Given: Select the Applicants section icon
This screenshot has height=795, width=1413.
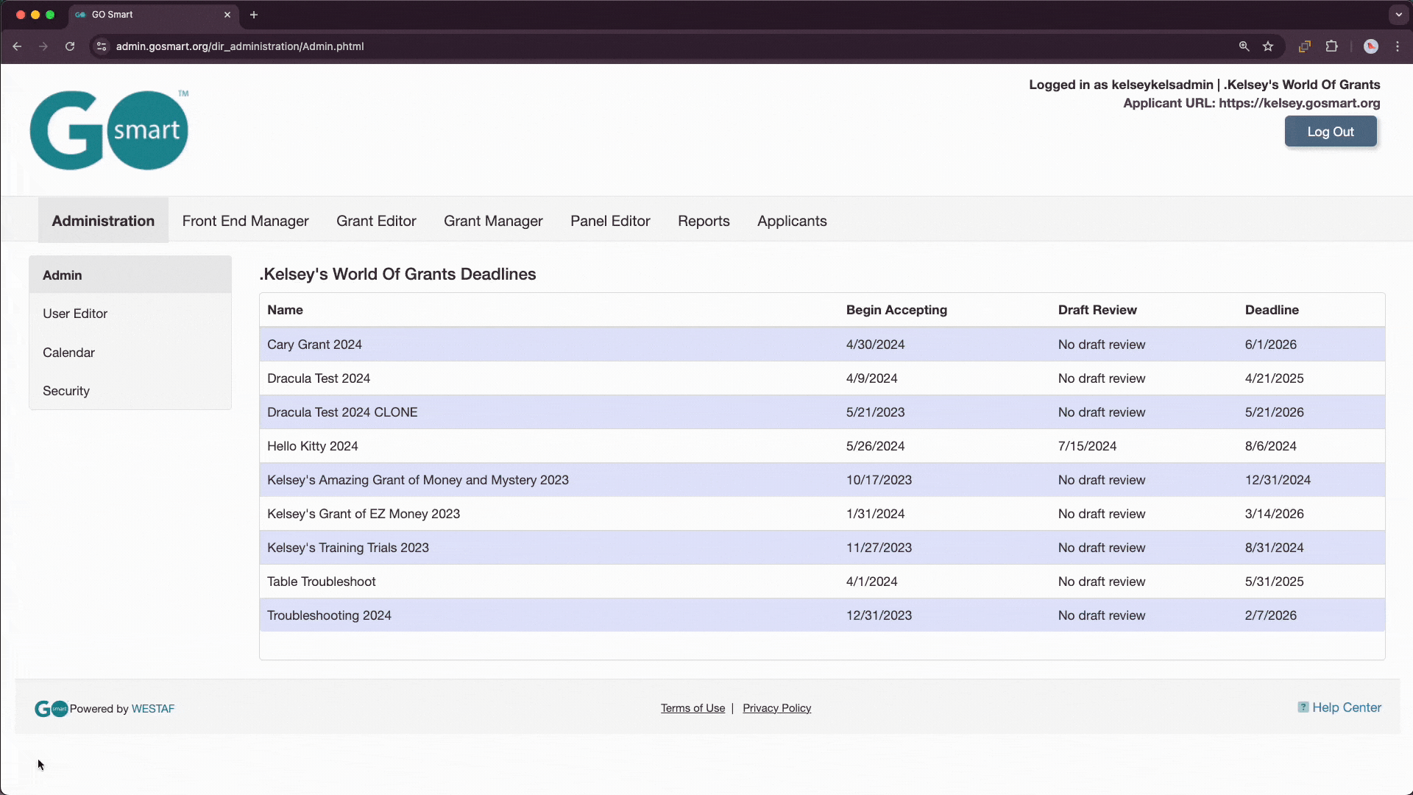Looking at the screenshot, I should point(793,222).
